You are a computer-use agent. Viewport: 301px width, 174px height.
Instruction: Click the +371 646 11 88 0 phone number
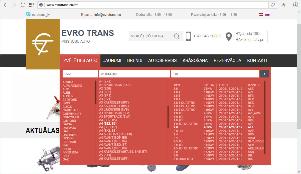point(207,36)
